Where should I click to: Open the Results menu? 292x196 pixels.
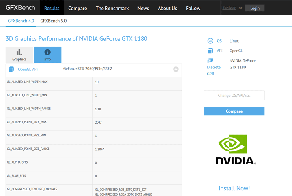pyautogui.click(x=52, y=9)
